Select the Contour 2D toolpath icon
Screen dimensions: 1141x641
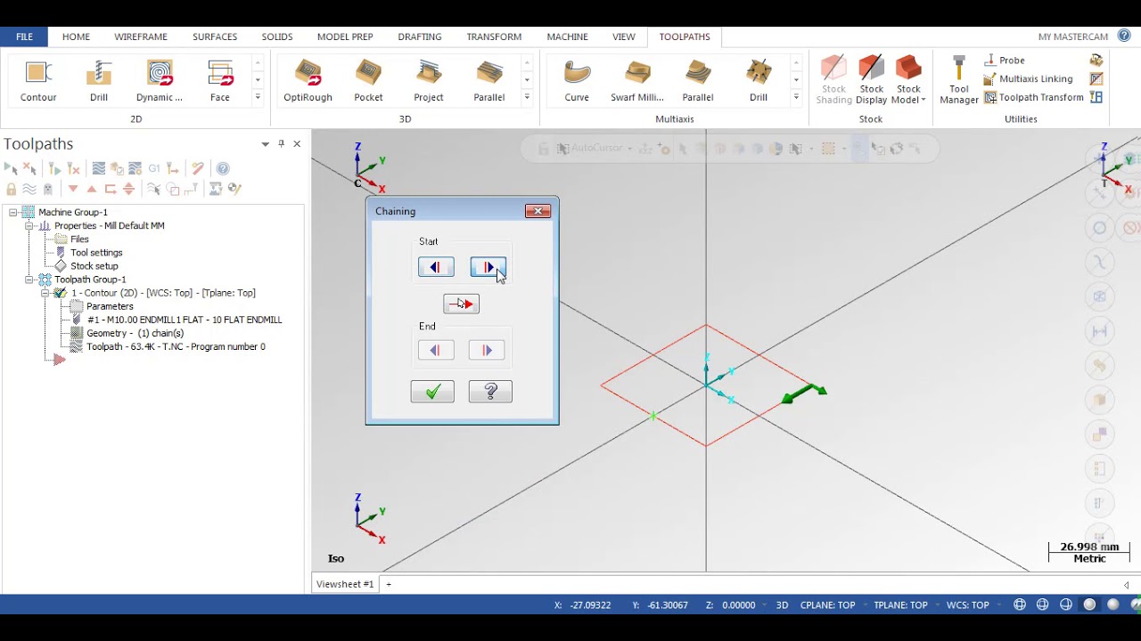(x=38, y=81)
